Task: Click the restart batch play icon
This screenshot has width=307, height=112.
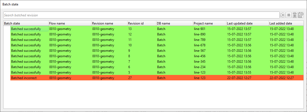Action: pyautogui.click(x=283, y=15)
